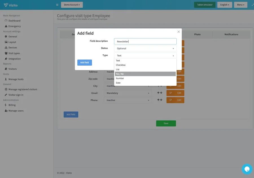Click the Integration rocket icon
Viewport: 254px width, 178px height.
pyautogui.click(x=6, y=59)
